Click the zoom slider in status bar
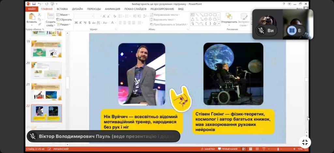This screenshot has width=334, height=153. point(278,149)
